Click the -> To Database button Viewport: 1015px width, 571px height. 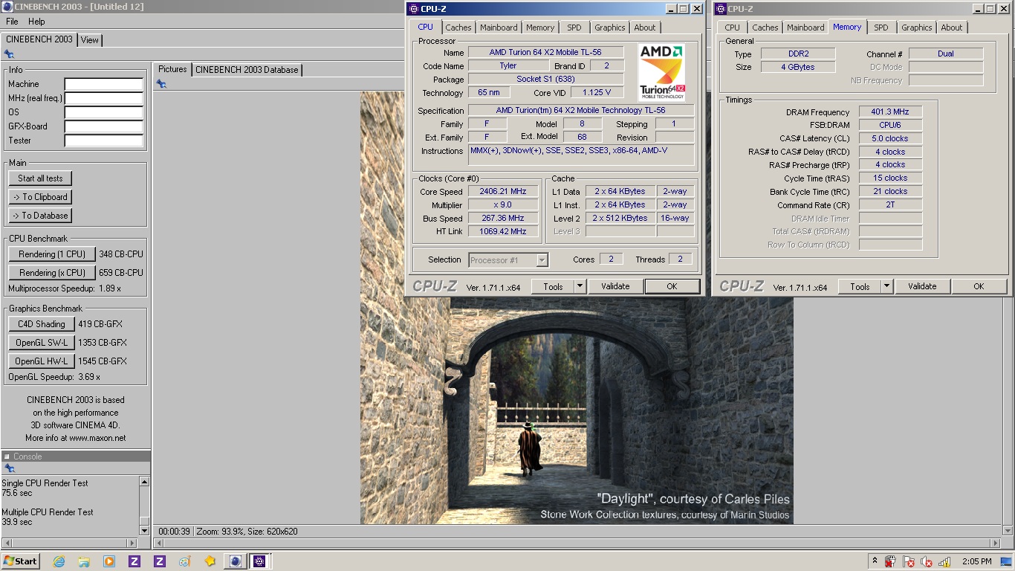click(x=40, y=216)
